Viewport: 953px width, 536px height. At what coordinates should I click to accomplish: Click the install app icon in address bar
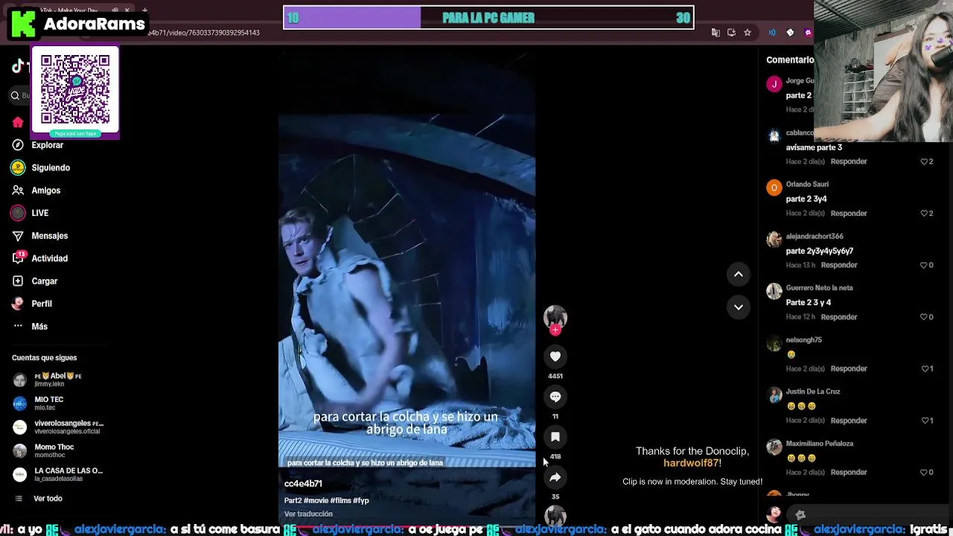click(x=731, y=33)
